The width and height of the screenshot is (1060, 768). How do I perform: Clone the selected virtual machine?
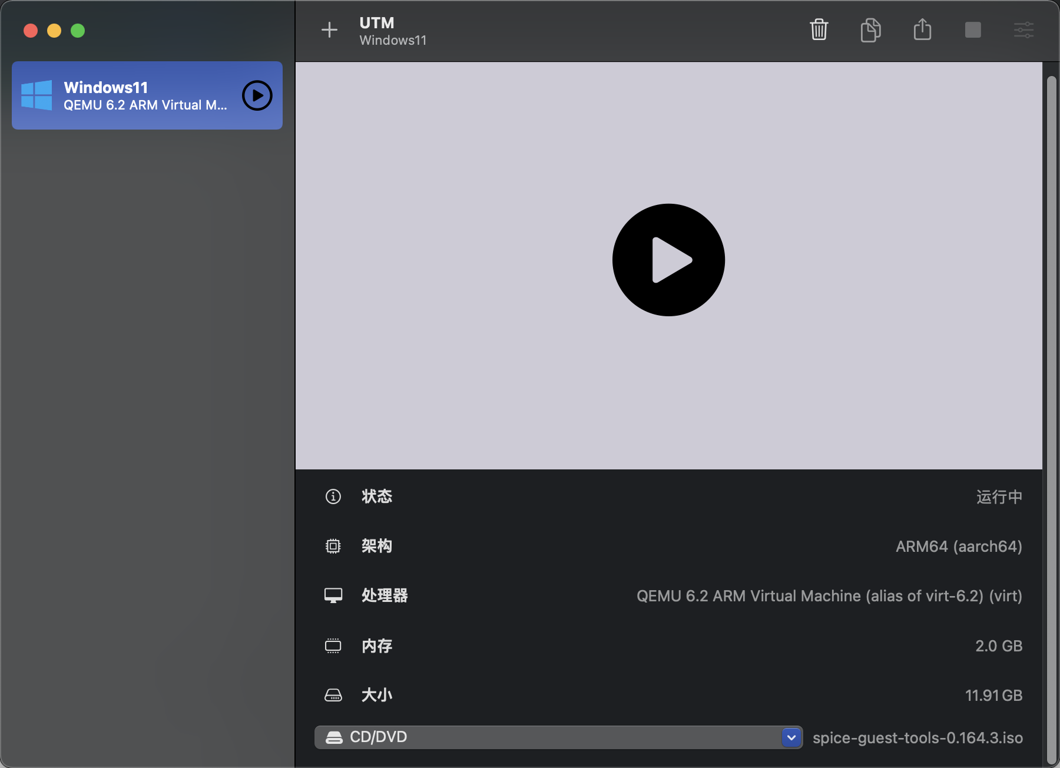click(x=871, y=30)
